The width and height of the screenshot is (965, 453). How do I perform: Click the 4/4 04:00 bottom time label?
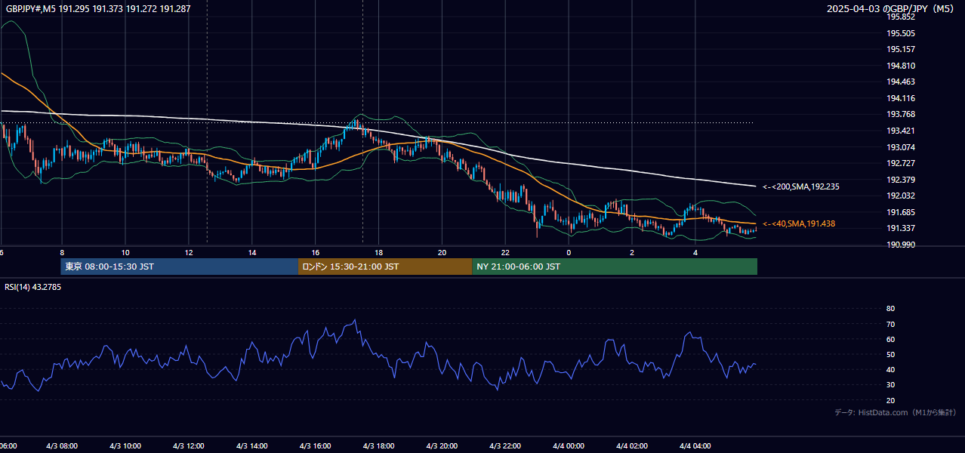(x=696, y=446)
